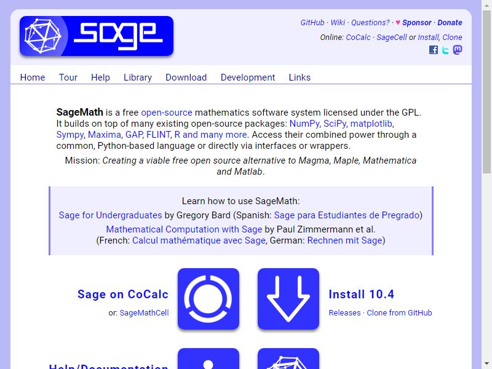The image size is (492, 369).
Task: Follow the Install link in header
Action: (x=429, y=38)
